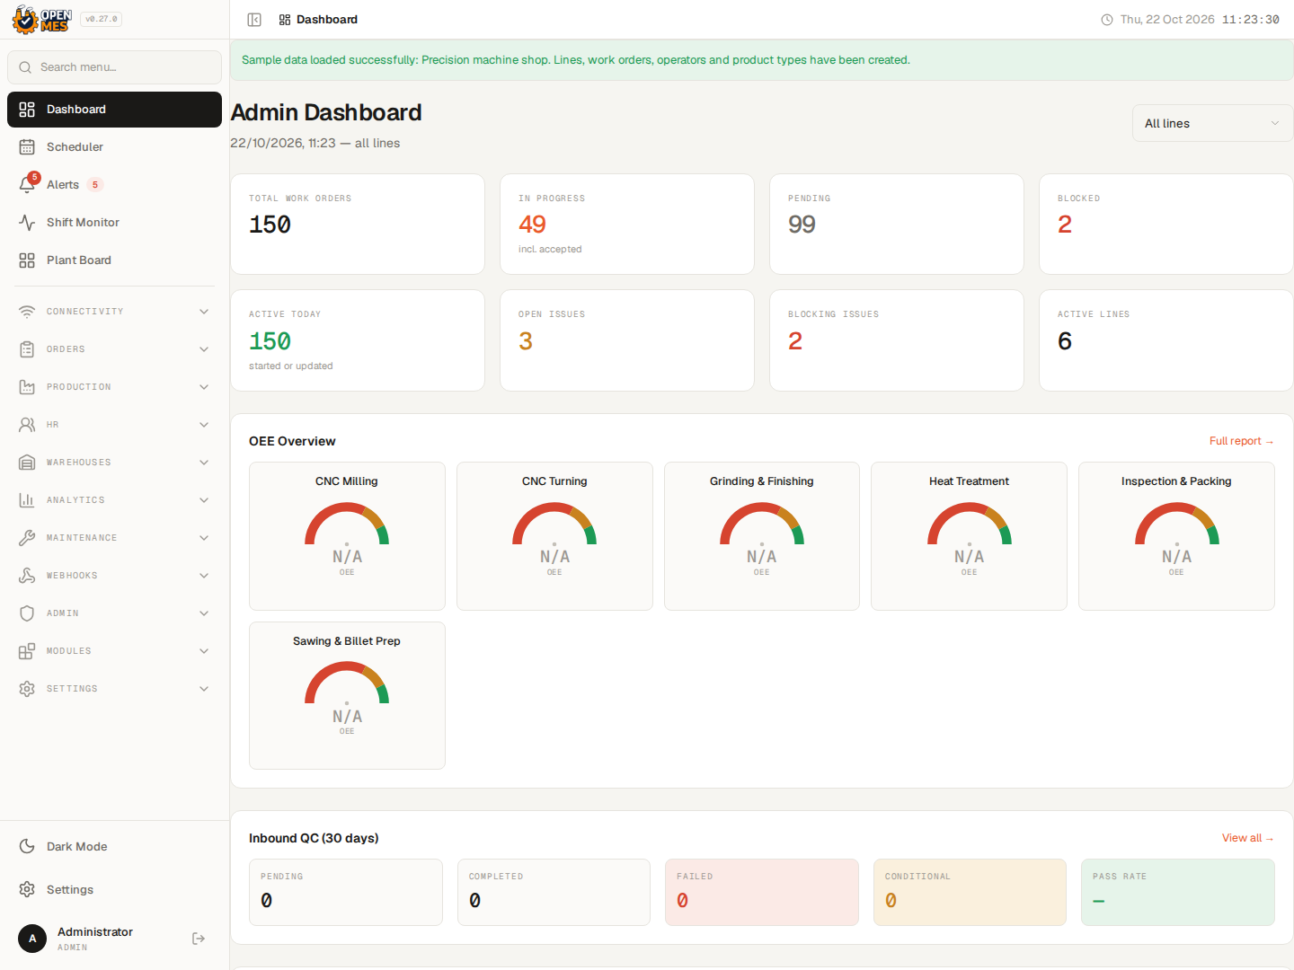Viewport: 1294px width, 970px height.
Task: Expand the Connectivity section chevron
Action: 204,312
